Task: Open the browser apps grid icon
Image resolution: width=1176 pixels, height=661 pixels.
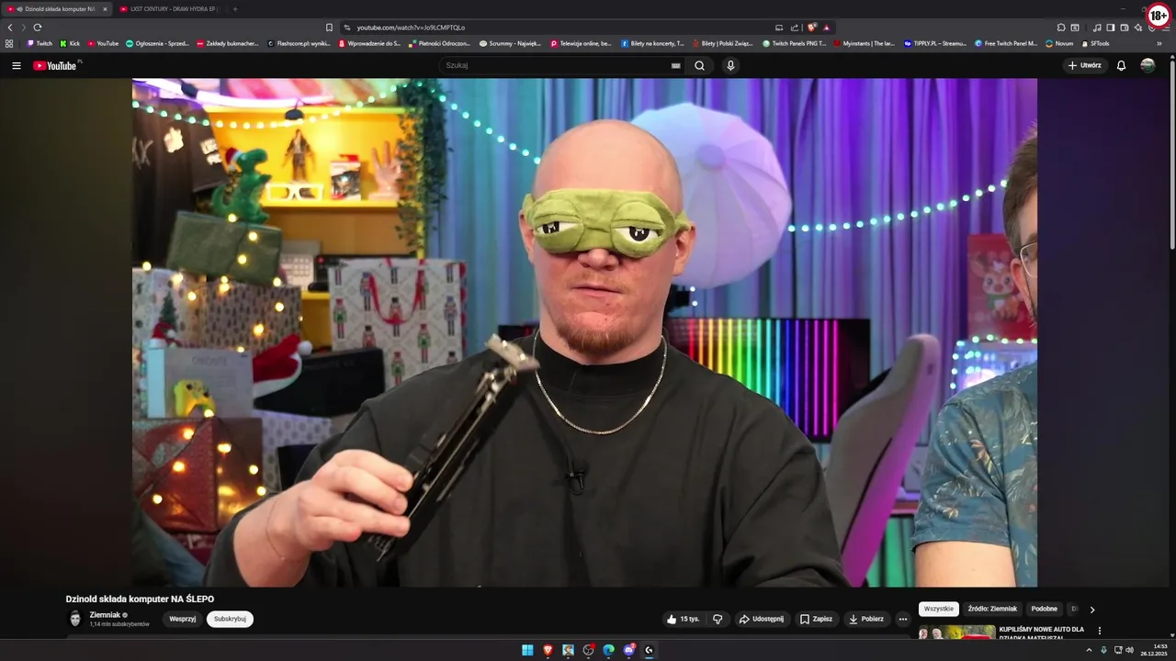Action: (x=9, y=43)
